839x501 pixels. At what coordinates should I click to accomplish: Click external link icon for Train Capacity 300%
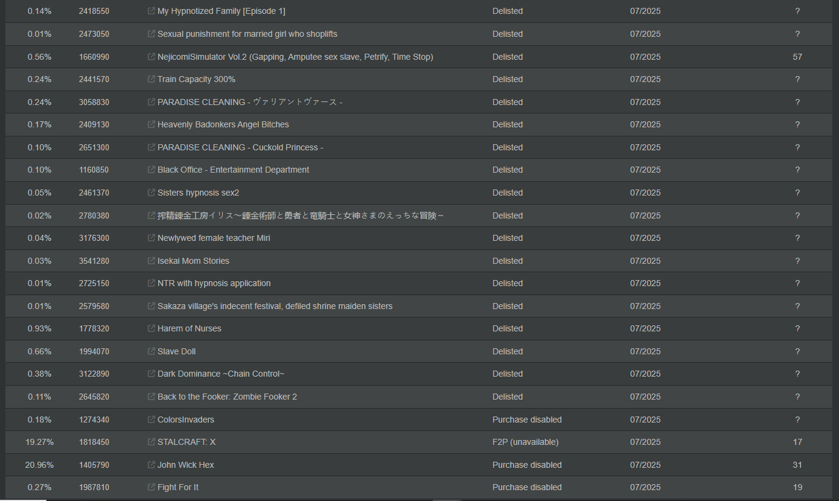(152, 79)
